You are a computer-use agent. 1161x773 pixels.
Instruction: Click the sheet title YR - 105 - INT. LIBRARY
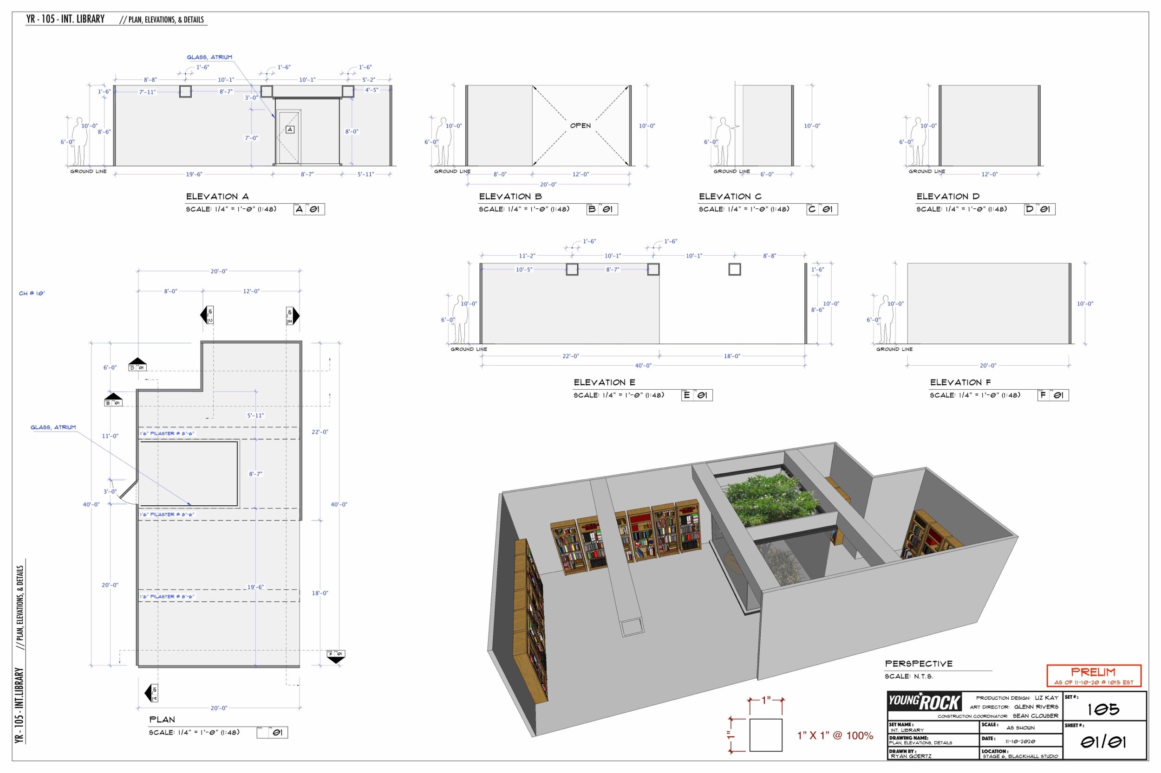(65, 19)
